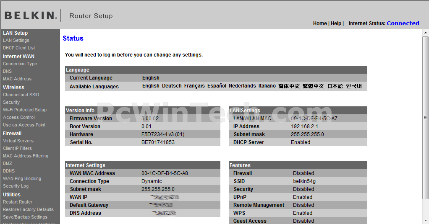Click the Utilities sidebar heading
The image size is (429, 224).
pyautogui.click(x=11, y=195)
